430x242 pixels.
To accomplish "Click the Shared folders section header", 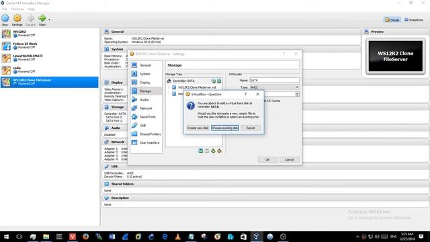I will click(266, 184).
